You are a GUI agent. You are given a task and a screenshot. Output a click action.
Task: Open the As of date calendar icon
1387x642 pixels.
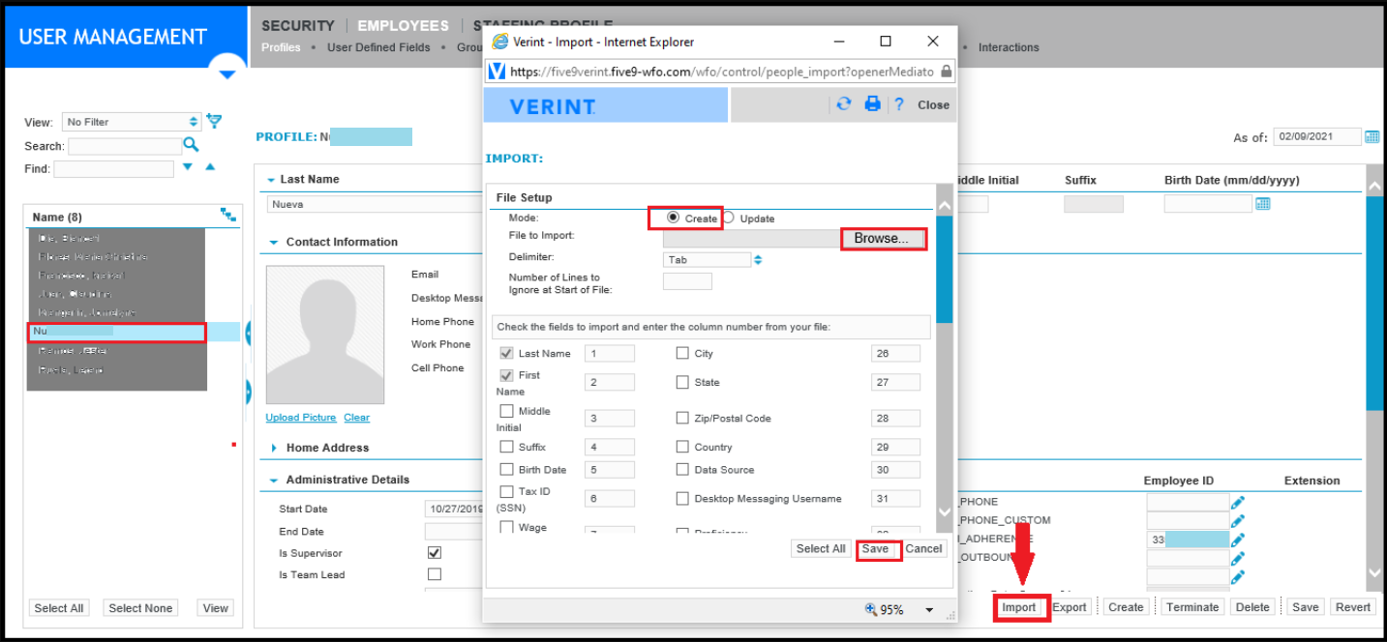click(1372, 136)
